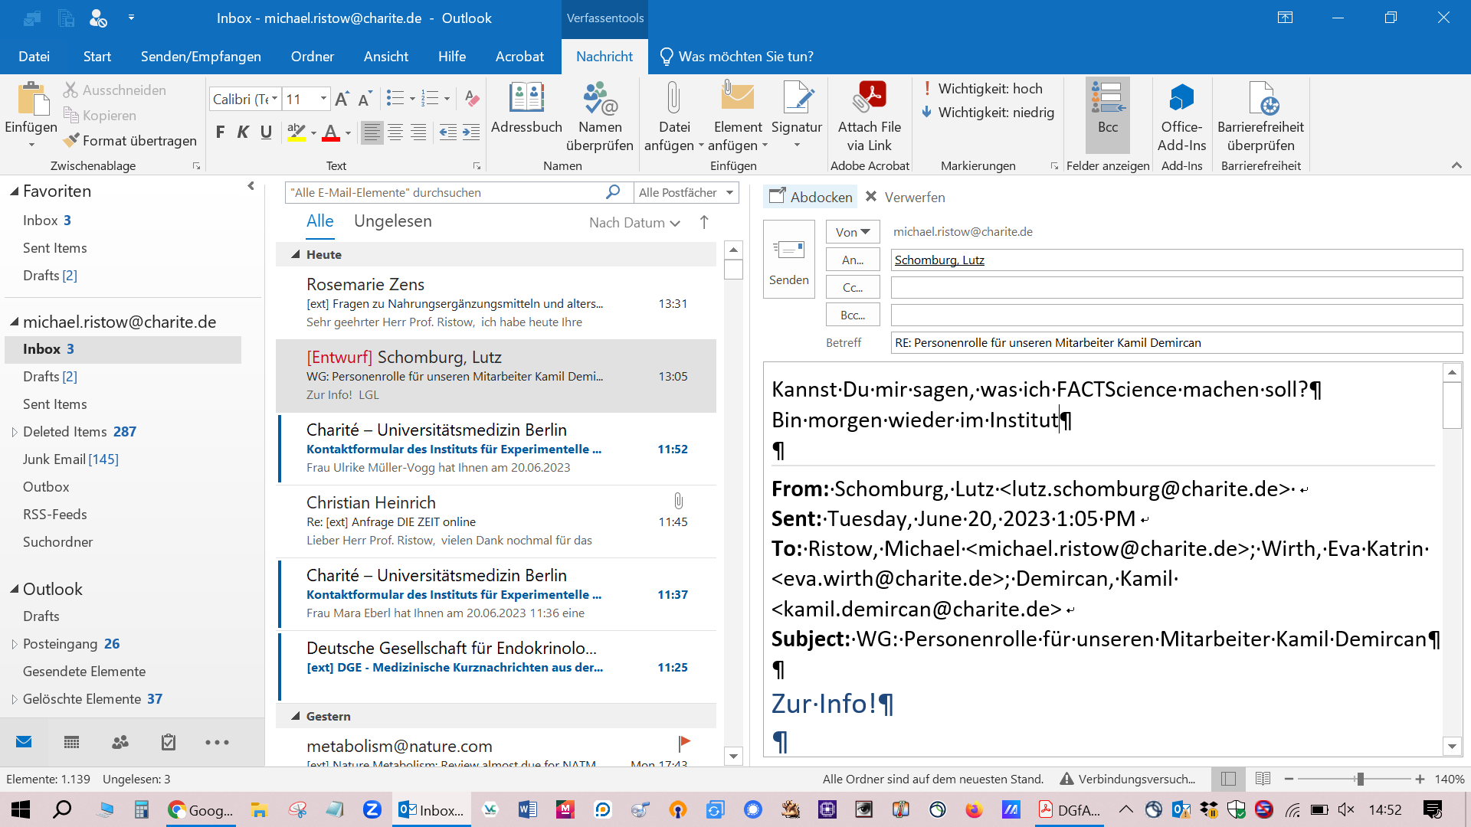This screenshot has height=827, width=1471.
Task: Click the zoom slider handle
Action: [1360, 779]
